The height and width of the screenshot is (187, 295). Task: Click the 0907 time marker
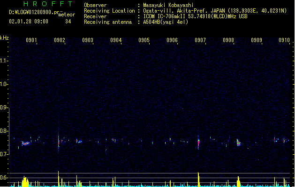200,40
